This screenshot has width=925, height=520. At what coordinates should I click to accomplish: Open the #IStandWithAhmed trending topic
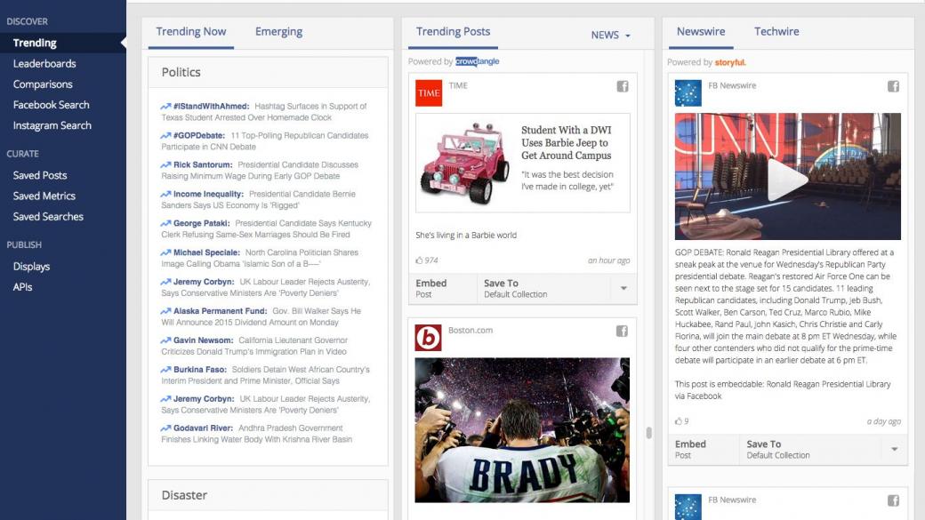coord(211,106)
